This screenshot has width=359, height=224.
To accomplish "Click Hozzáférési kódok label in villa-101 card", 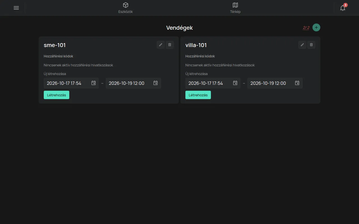I will [x=200, y=56].
